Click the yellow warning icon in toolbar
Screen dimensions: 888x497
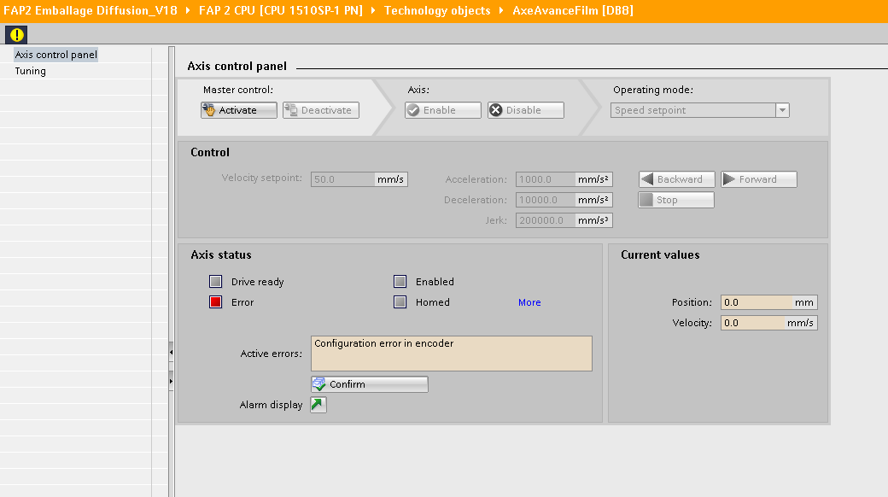[x=16, y=34]
